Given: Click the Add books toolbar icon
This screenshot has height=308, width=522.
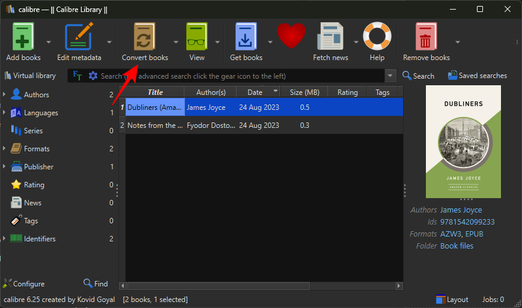Looking at the screenshot, I should coord(23,37).
